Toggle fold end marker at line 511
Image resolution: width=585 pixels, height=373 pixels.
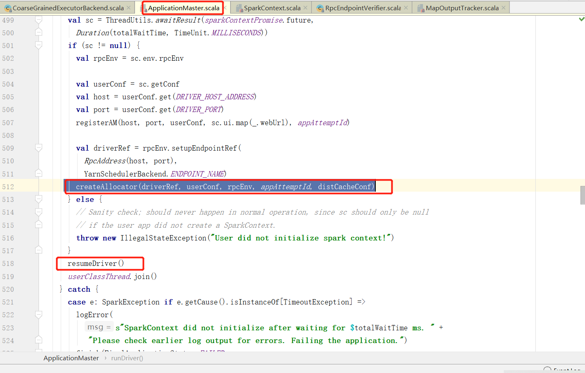39,174
